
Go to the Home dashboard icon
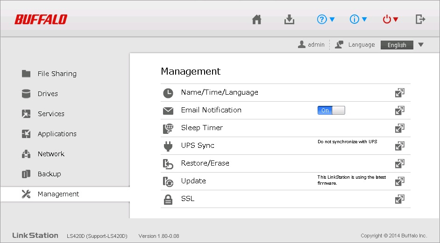pyautogui.click(x=256, y=19)
